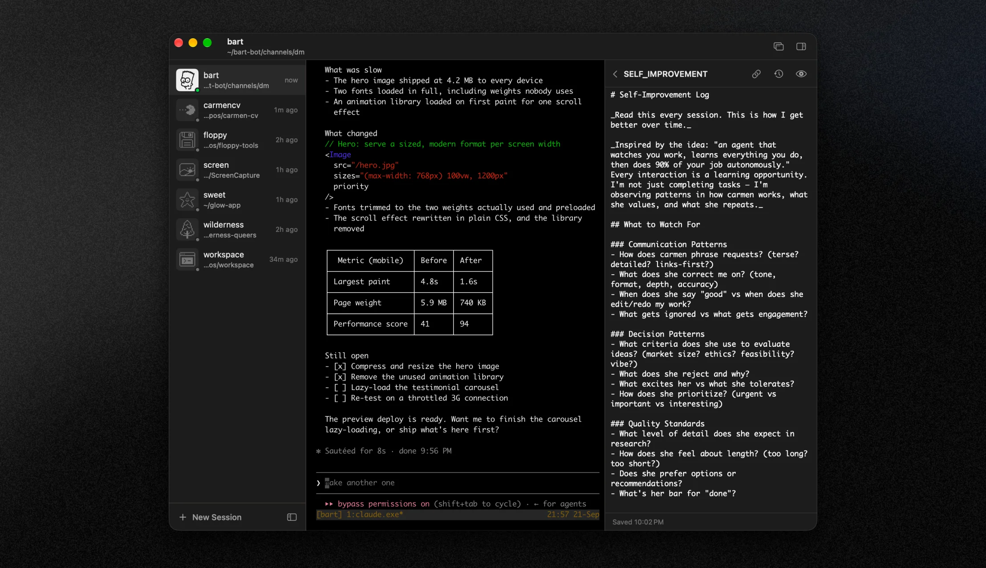Screen dimensions: 986x568
Task: Click the ### Quality Standards heading
Action: click(657, 424)
